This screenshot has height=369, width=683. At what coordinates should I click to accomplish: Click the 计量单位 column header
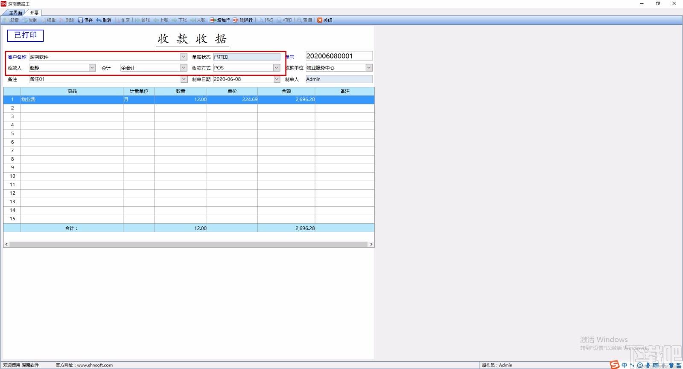click(x=139, y=91)
